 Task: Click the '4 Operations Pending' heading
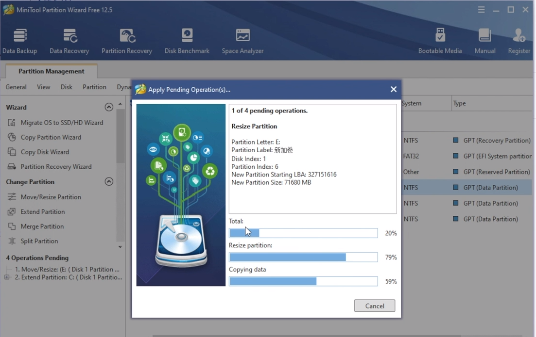(x=37, y=257)
